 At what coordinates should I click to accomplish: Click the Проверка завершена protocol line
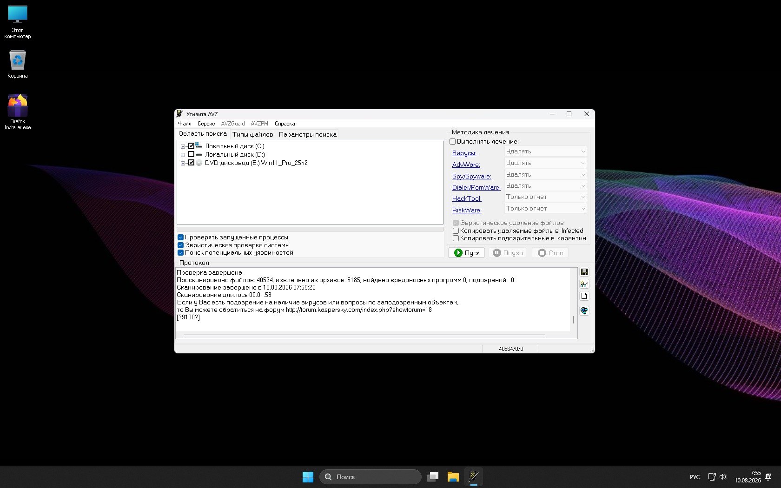209,273
